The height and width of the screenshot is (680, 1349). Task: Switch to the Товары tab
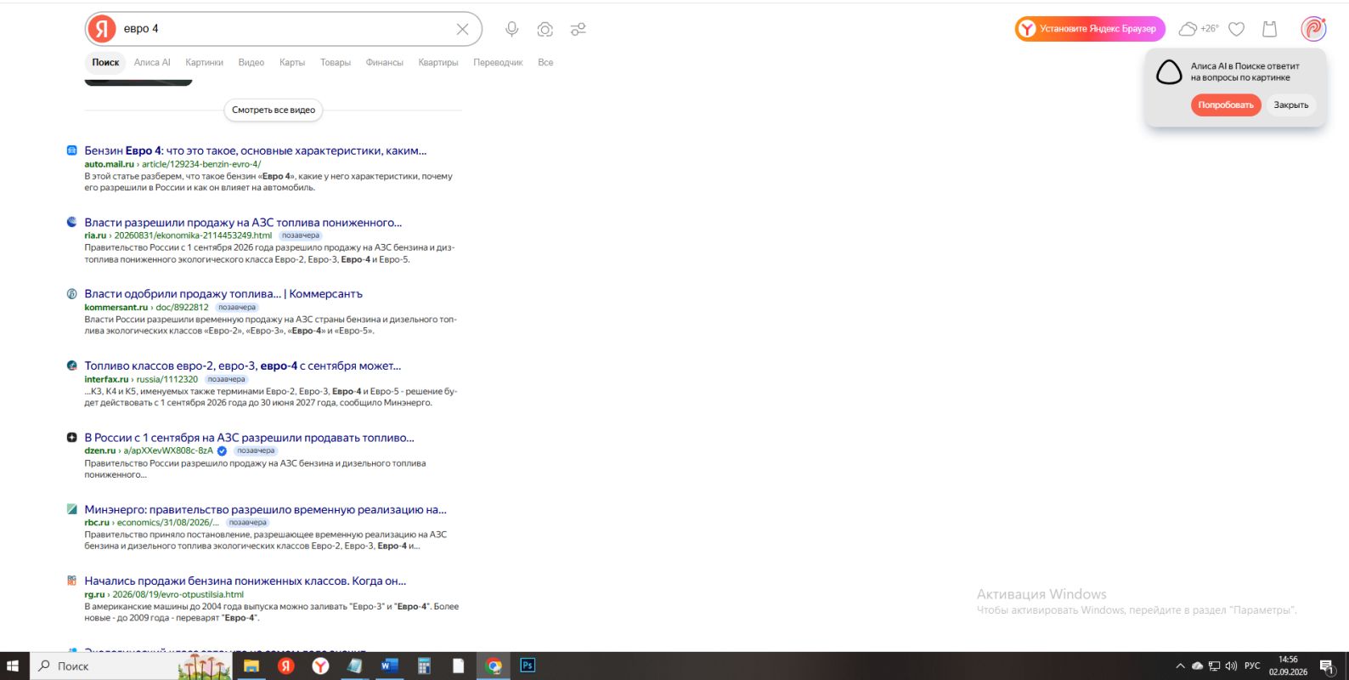coord(336,62)
